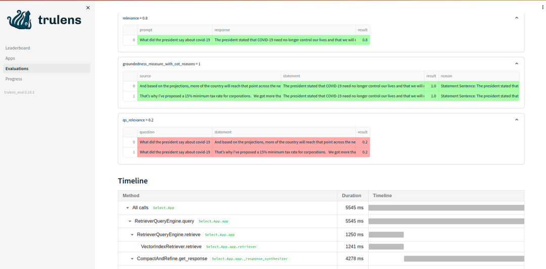Click qs_relevance row 1 statement cell

point(284,152)
